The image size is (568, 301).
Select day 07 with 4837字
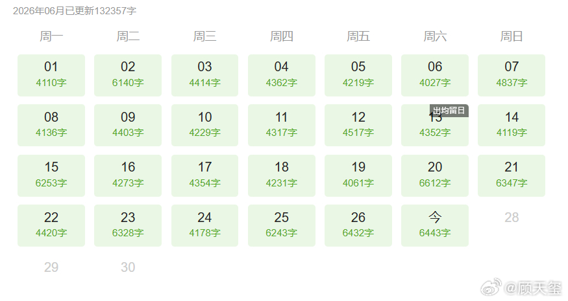click(512, 75)
